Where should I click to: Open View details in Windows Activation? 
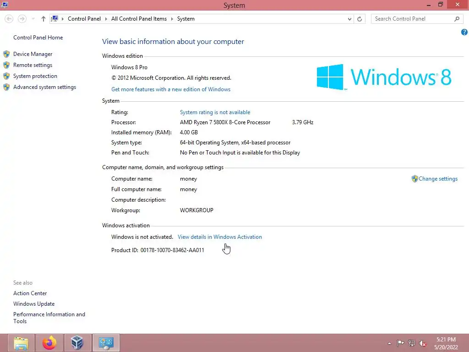tap(219, 237)
